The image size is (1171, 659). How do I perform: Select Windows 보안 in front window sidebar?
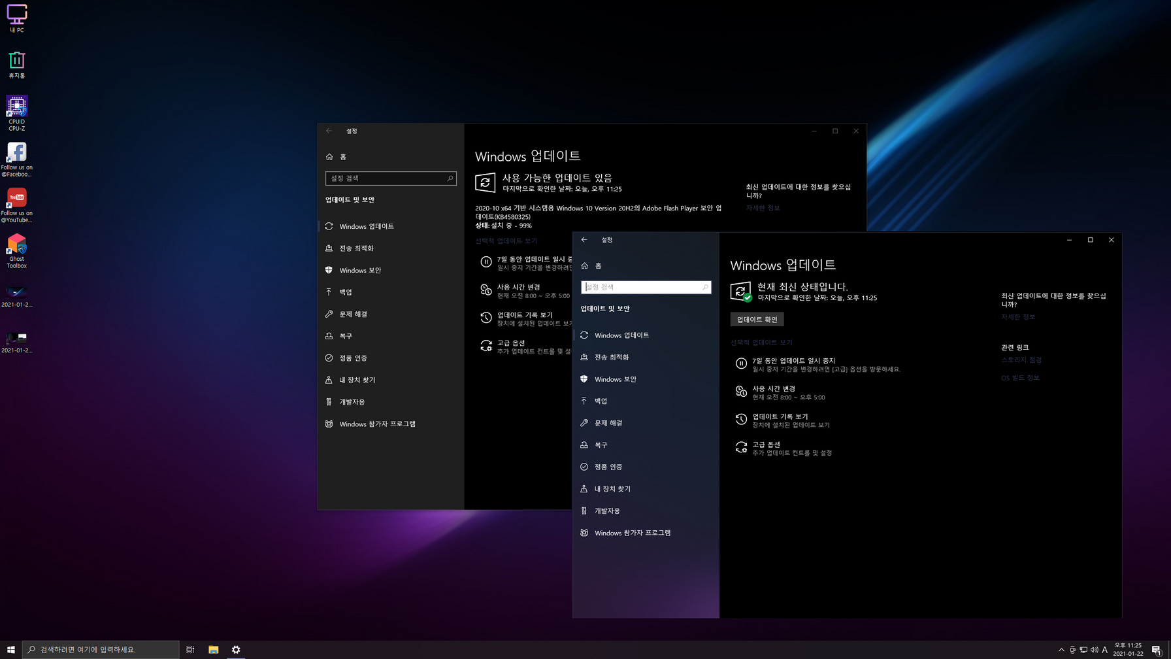[x=646, y=379]
